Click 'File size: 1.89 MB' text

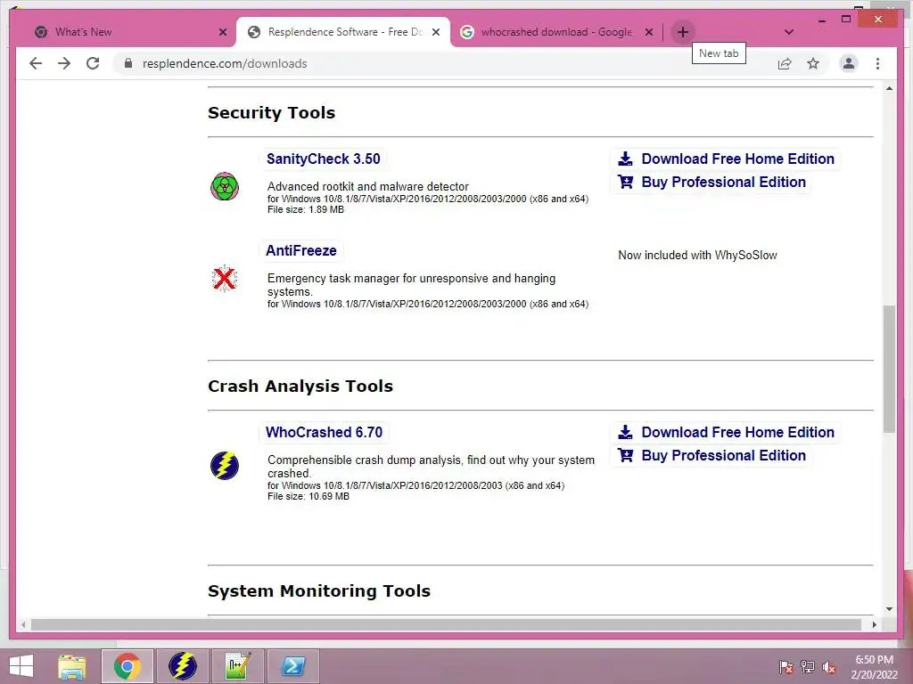tap(306, 210)
